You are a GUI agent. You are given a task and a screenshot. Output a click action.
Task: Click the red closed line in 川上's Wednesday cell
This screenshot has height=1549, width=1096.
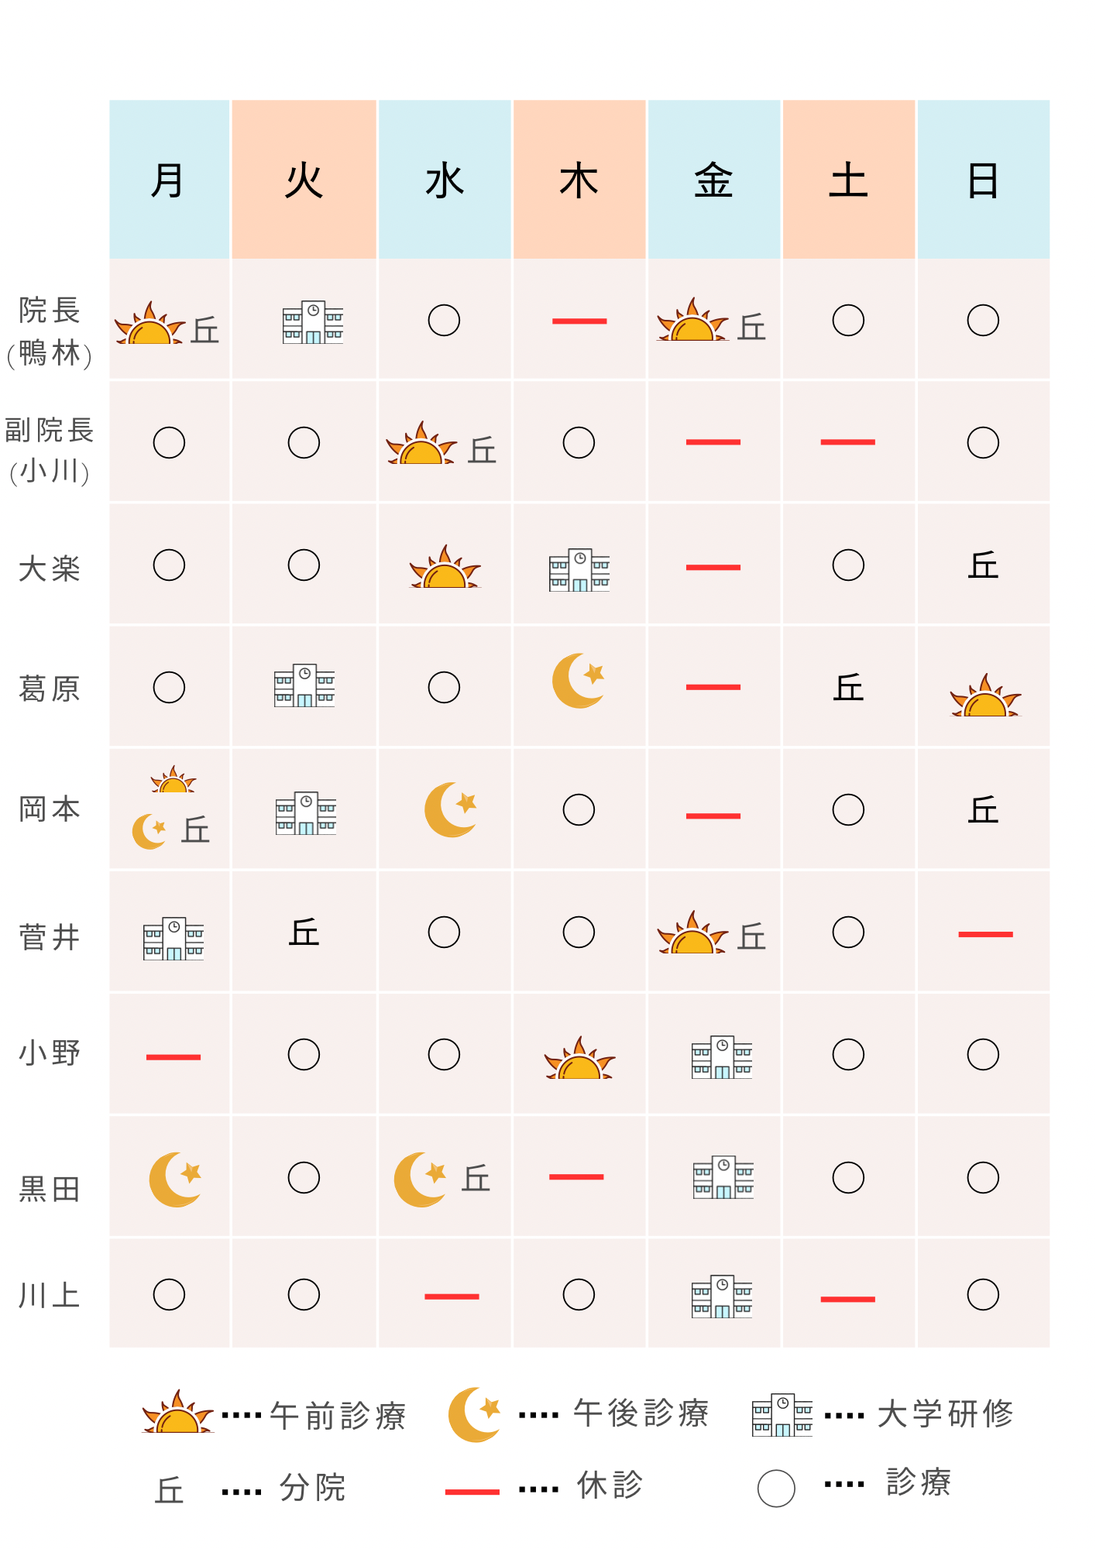coord(452,1297)
